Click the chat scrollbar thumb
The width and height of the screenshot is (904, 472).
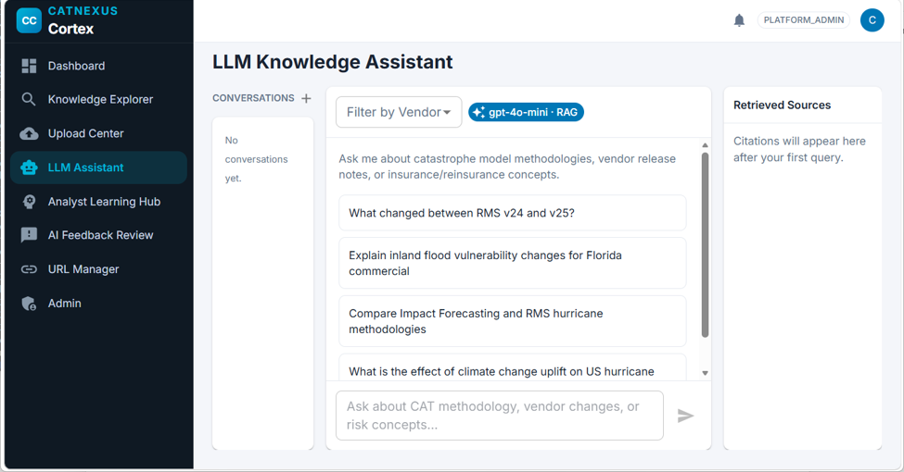click(705, 244)
